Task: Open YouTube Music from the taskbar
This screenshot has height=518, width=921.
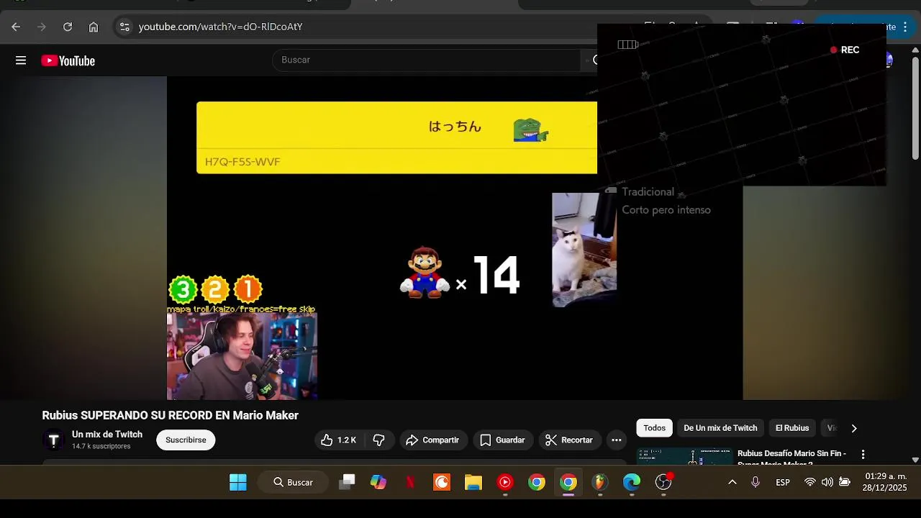Action: click(x=505, y=482)
